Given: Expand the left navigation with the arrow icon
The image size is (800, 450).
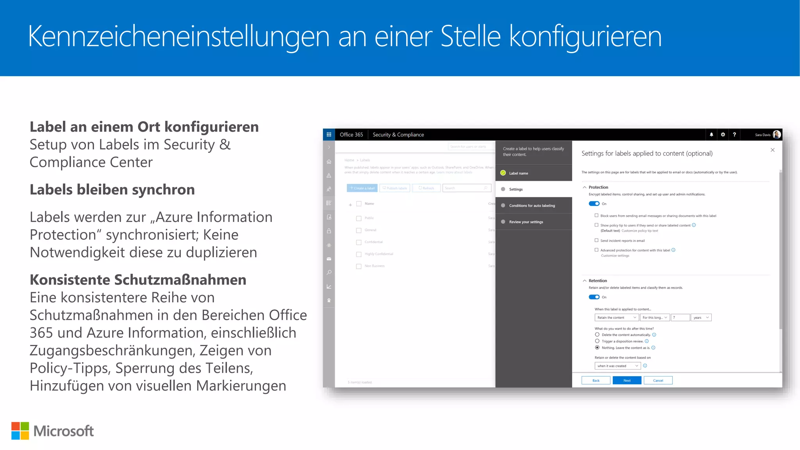Looking at the screenshot, I should coord(329,147).
